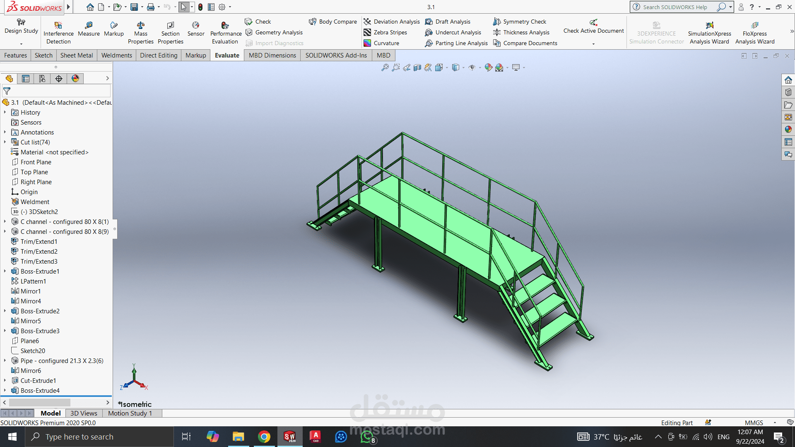Open Interference Detection tool
This screenshot has width=795, height=447.
(x=58, y=26)
